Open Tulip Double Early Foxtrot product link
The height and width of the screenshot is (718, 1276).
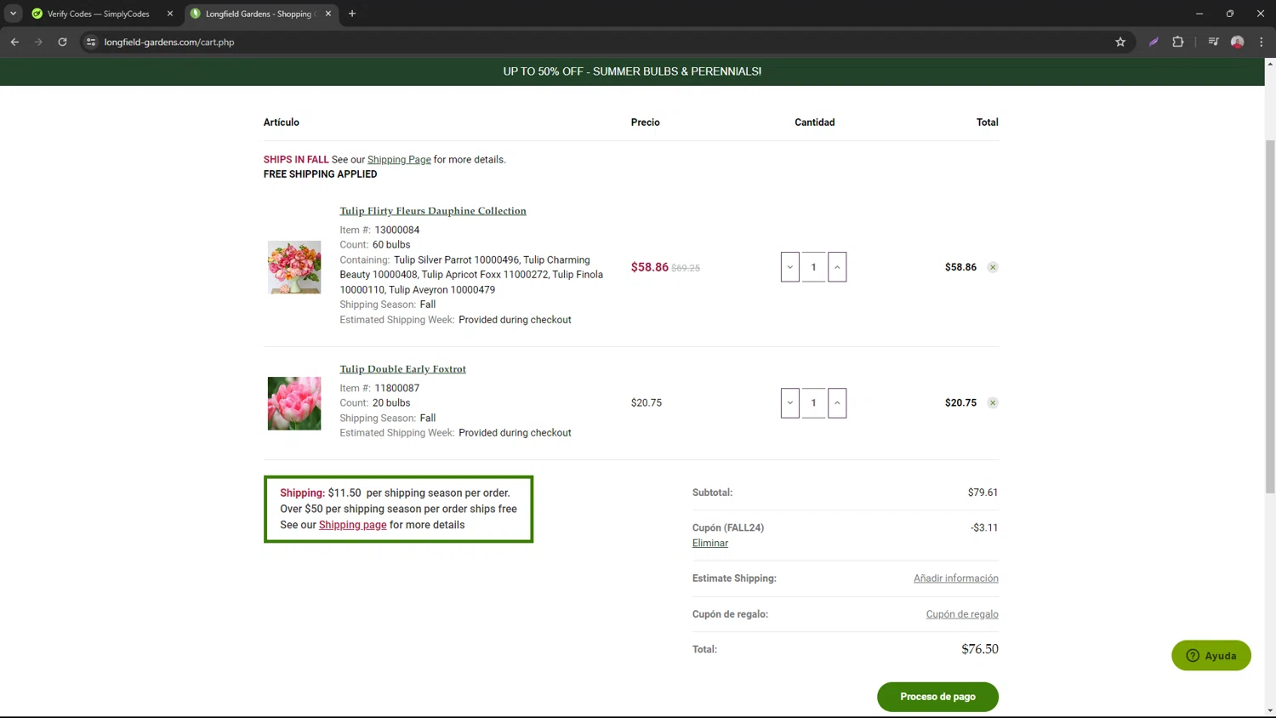tap(403, 369)
